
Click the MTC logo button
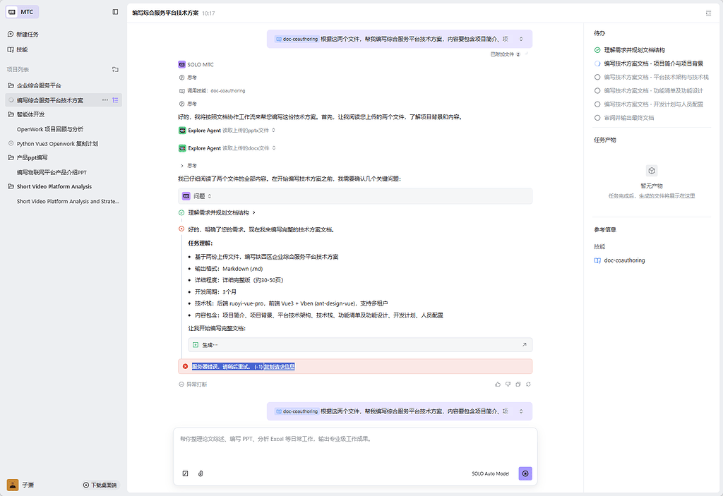22,12
